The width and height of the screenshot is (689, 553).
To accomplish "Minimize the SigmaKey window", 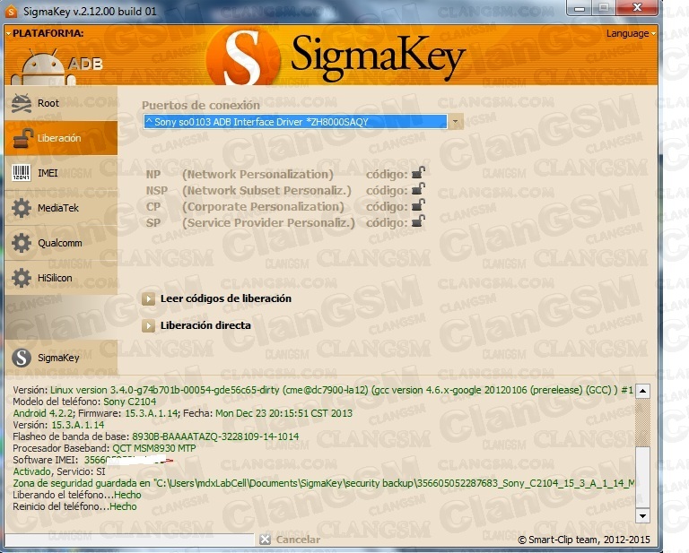I will (580, 8).
